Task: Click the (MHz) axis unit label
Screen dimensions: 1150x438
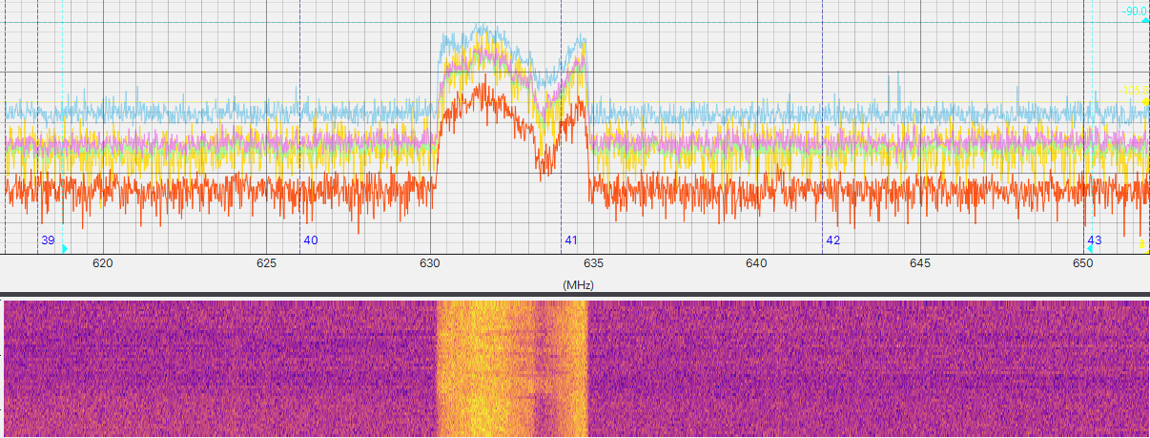Action: click(579, 284)
